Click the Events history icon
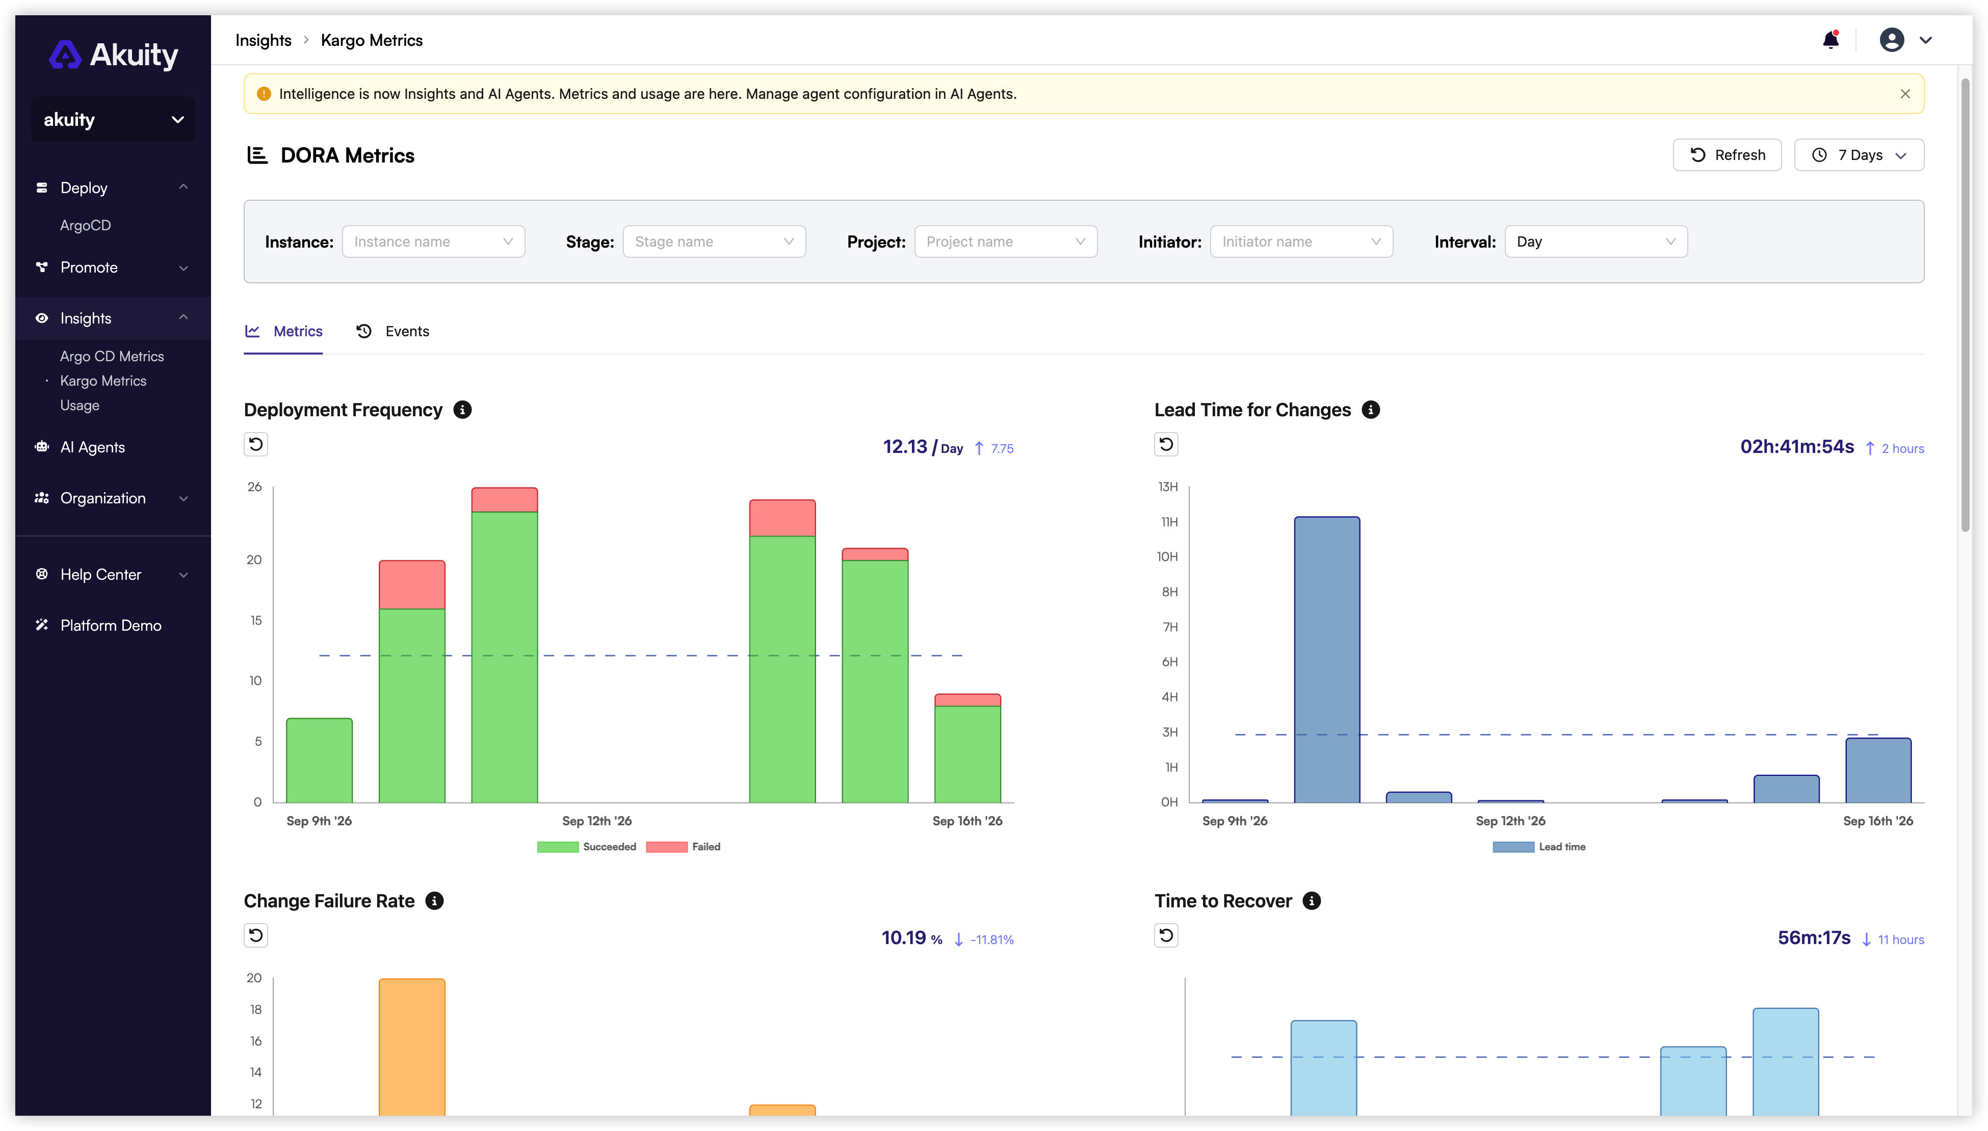 (364, 331)
